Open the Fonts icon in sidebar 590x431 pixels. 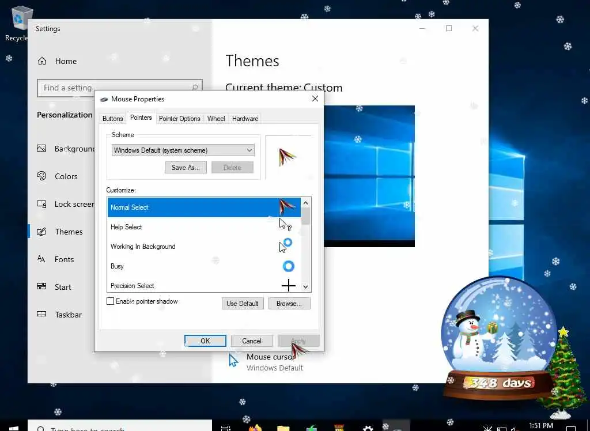coord(41,259)
